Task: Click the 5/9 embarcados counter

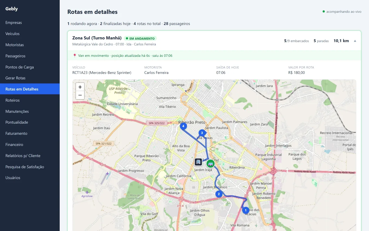Action: click(297, 41)
